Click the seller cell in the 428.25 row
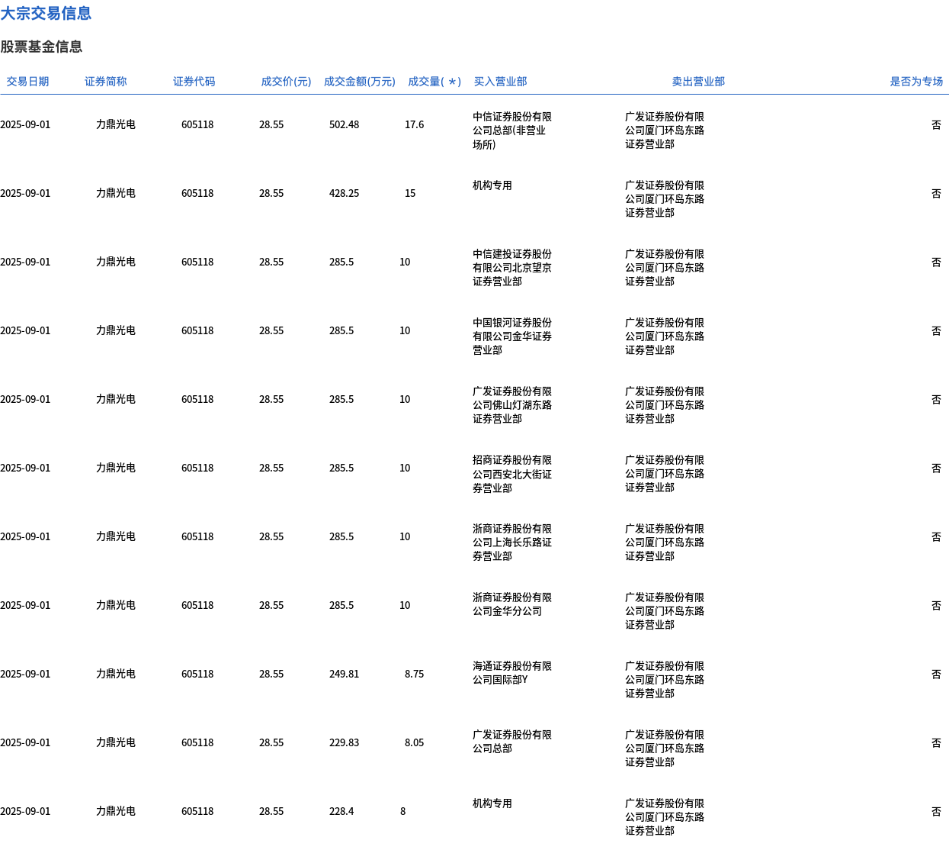The height and width of the screenshot is (850, 949). tap(665, 199)
